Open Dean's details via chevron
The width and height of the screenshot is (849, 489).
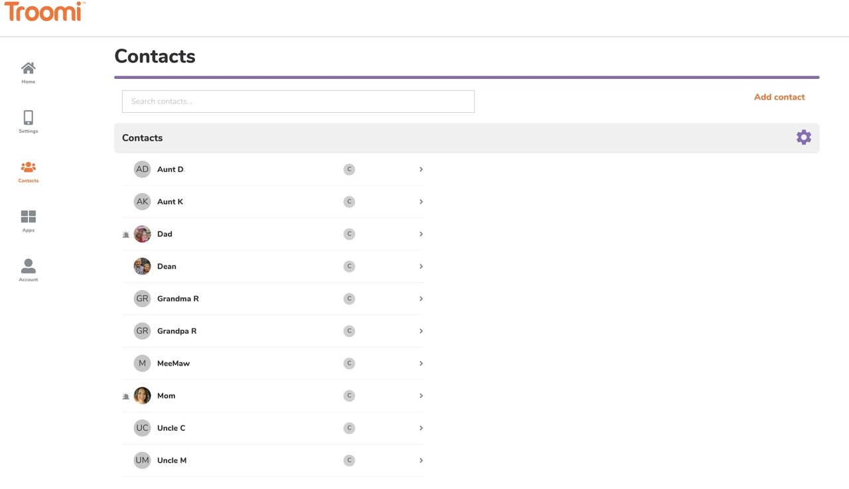[x=421, y=266]
